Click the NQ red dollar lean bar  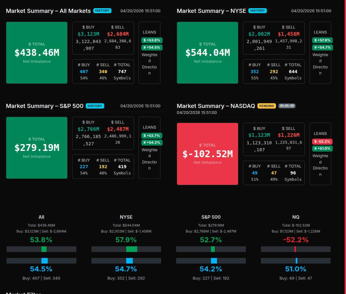tap(295, 249)
